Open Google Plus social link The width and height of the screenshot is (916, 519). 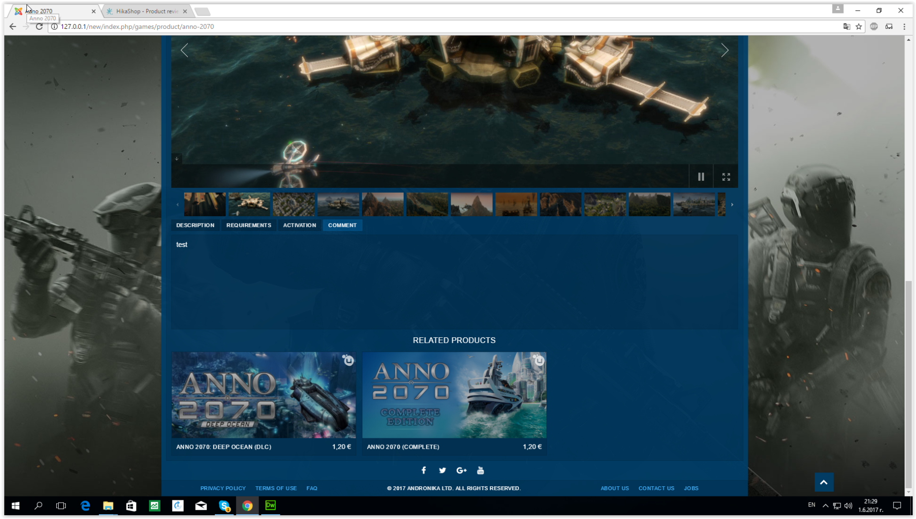(x=461, y=470)
